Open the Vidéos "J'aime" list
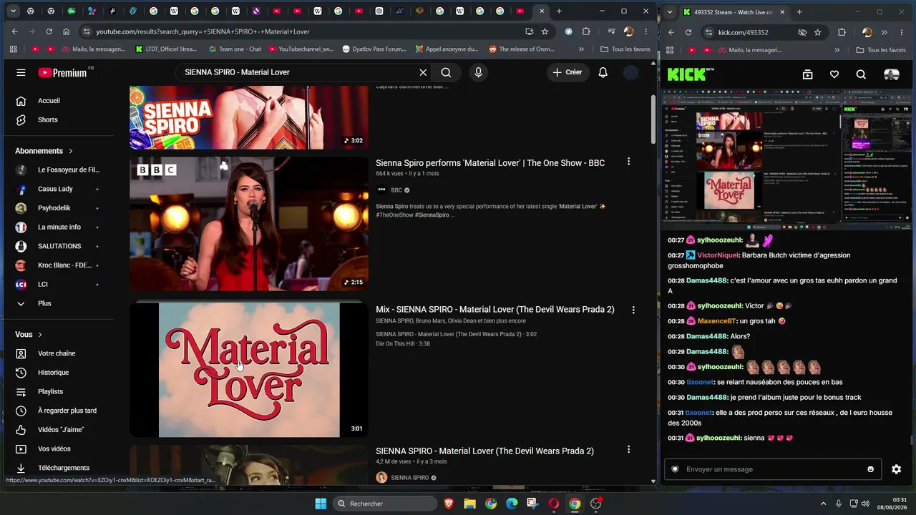This screenshot has width=916, height=515. 57,430
